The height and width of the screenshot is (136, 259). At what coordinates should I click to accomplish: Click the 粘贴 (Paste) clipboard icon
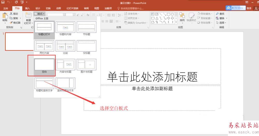pyautogui.click(x=5, y=16)
